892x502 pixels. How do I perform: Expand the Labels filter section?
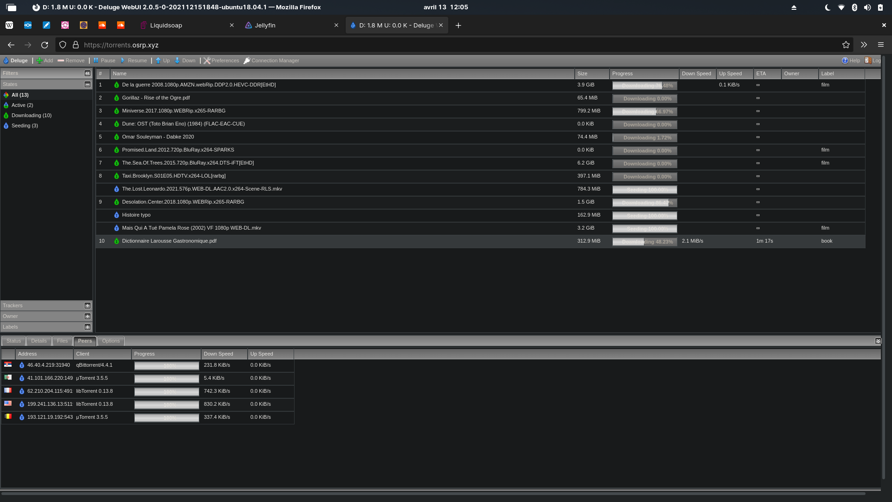(x=87, y=327)
